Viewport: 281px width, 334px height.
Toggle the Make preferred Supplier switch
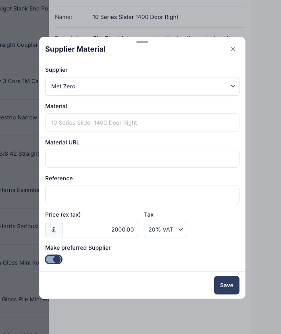(x=54, y=259)
